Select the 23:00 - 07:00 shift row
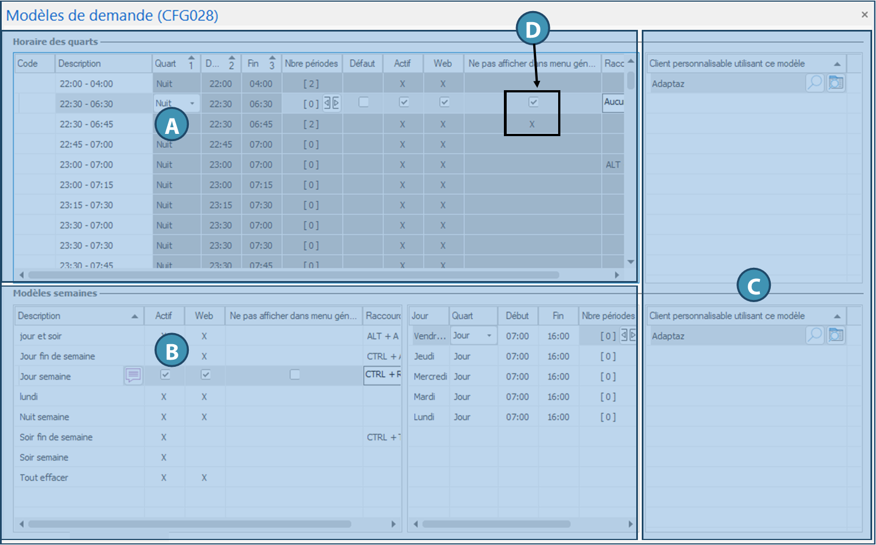Viewport: 876px width, 545px height. [x=86, y=165]
